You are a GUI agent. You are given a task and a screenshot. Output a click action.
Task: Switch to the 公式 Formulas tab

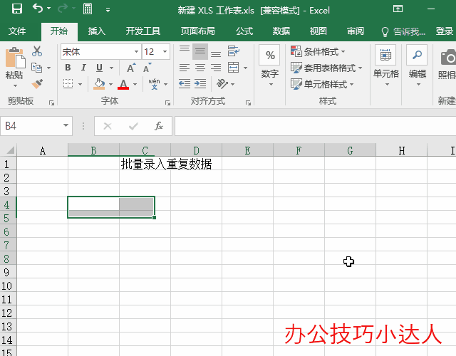[x=244, y=31]
